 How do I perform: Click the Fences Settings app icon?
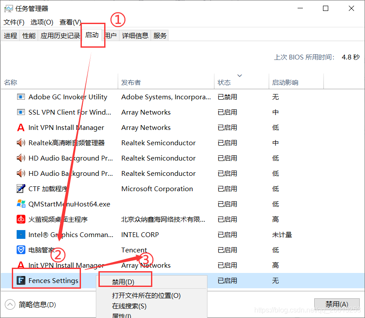(x=21, y=280)
